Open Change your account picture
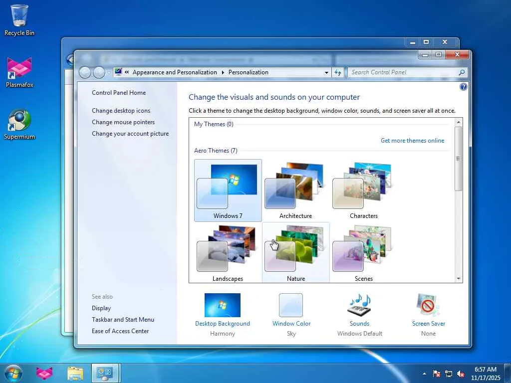The image size is (511, 383). point(130,134)
